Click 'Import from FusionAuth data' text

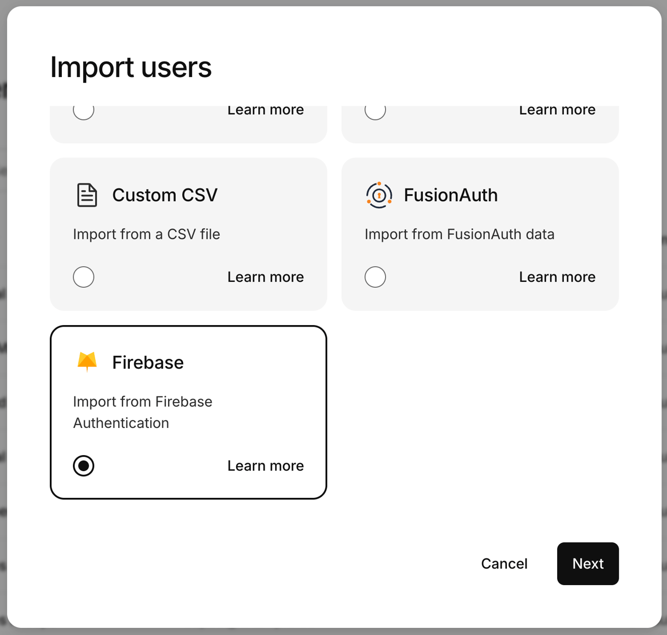460,234
